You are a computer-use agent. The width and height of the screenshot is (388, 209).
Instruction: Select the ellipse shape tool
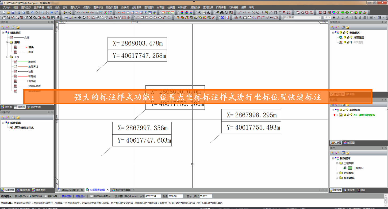(x=160, y=17)
